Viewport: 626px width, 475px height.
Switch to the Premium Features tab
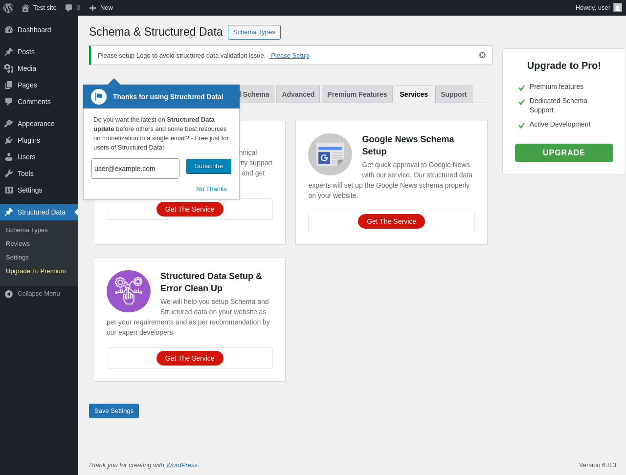357,94
